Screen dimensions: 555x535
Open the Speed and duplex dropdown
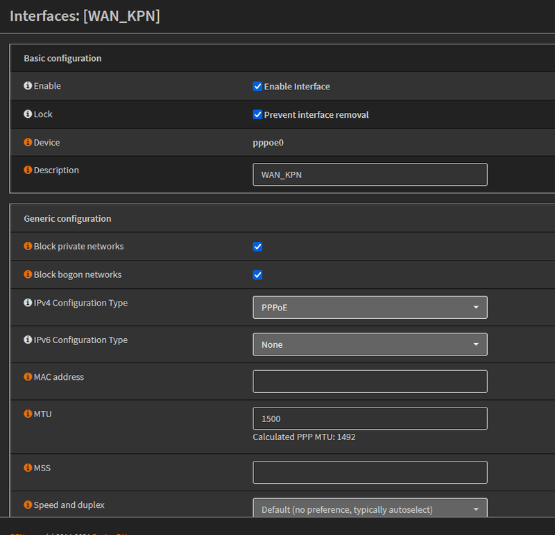tap(370, 509)
